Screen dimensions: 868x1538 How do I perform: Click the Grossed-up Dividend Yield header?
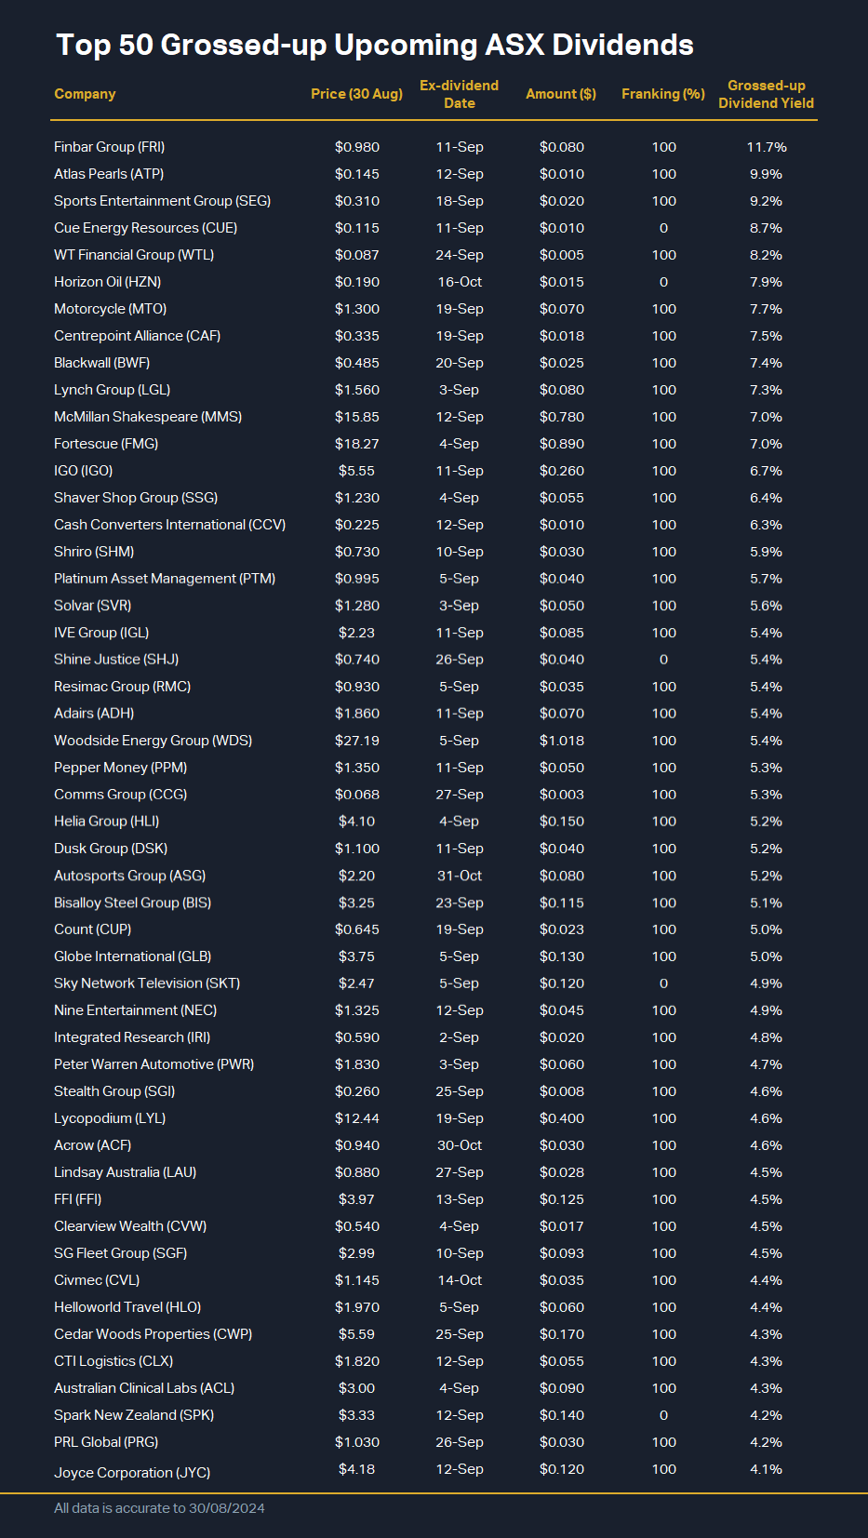click(x=766, y=94)
